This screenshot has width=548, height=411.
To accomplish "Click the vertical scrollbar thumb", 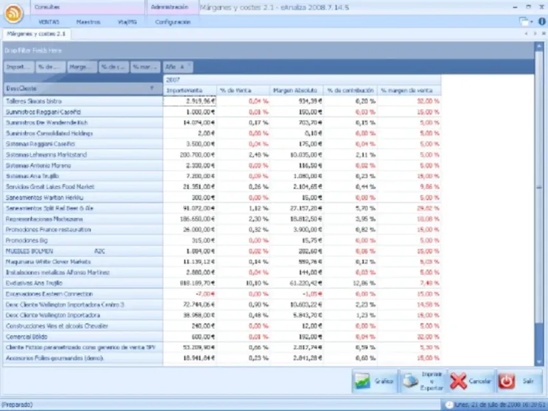I will coord(539,188).
